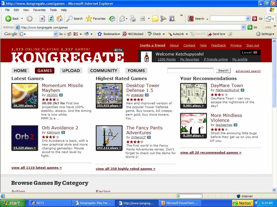Open the advanced search link
This screenshot has width=277, height=207.
tap(248, 71)
